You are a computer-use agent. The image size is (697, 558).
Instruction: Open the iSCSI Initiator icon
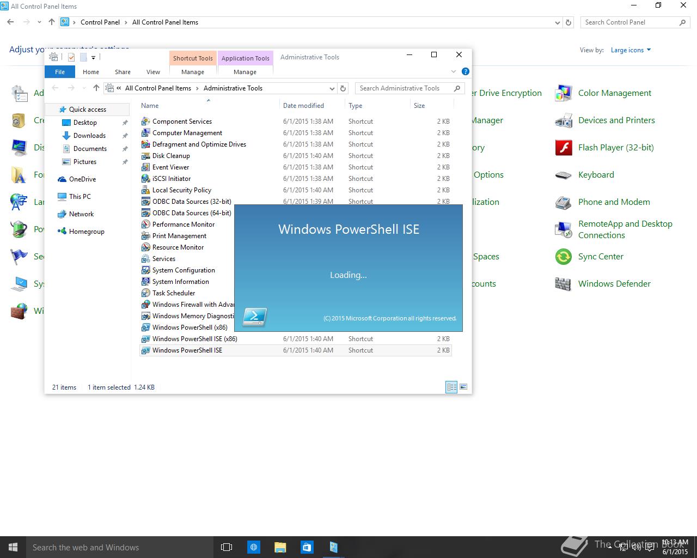click(x=145, y=179)
